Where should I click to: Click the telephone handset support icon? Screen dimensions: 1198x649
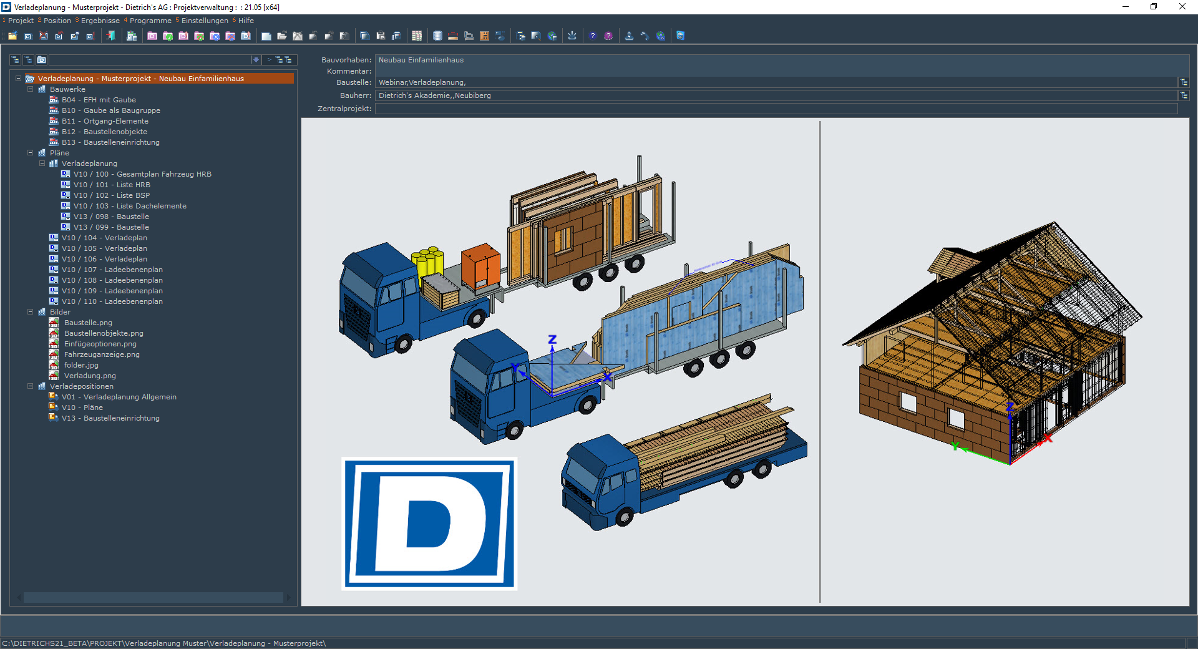(x=645, y=36)
